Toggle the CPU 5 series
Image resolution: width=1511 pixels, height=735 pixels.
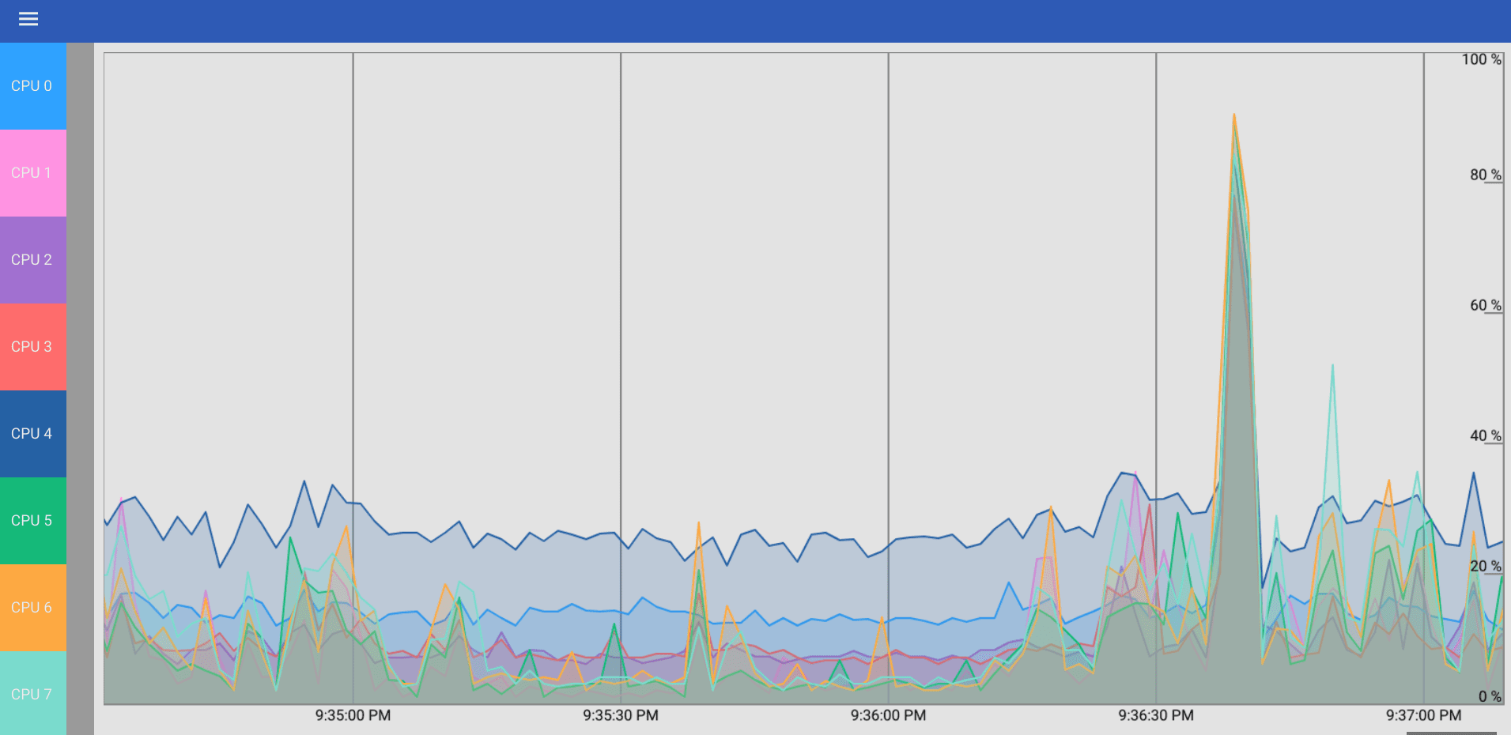tap(33, 521)
